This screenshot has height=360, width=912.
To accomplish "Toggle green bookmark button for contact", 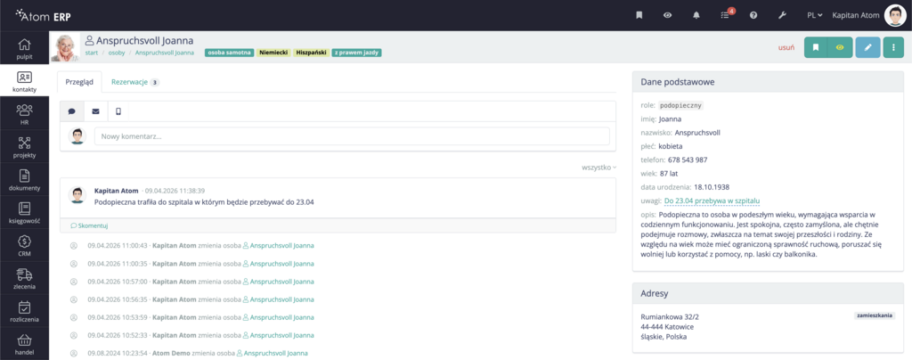I will [816, 48].
